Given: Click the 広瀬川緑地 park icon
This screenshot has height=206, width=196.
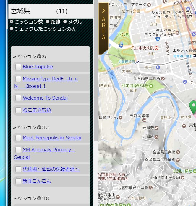Looking at the screenshot, I should pyautogui.click(x=195, y=171).
